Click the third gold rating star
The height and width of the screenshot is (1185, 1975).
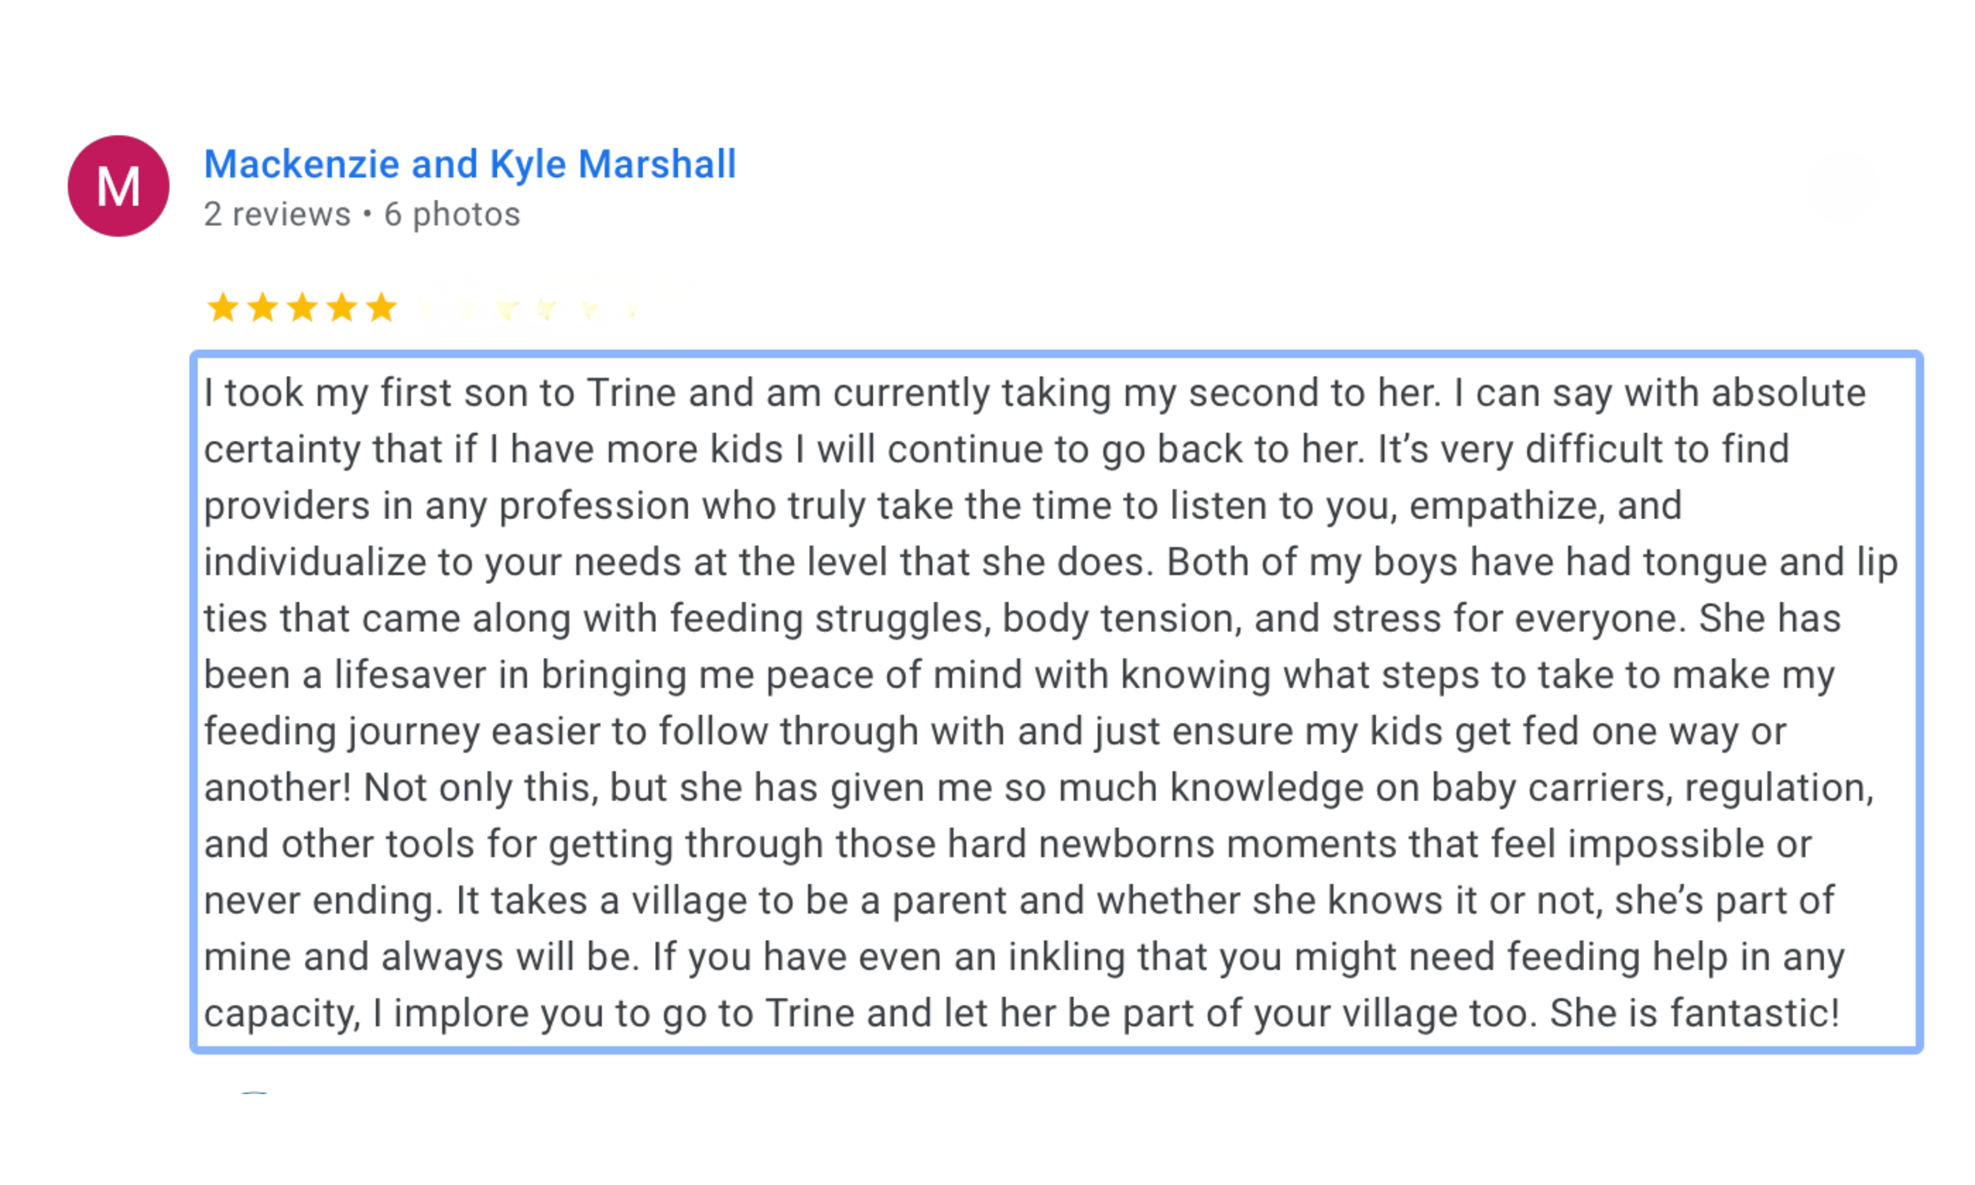(x=303, y=307)
